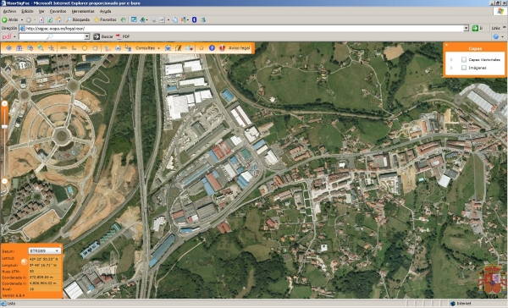This screenshot has height=308, width=508.
Task: Open the Herramientas menu
Action: (x=83, y=11)
